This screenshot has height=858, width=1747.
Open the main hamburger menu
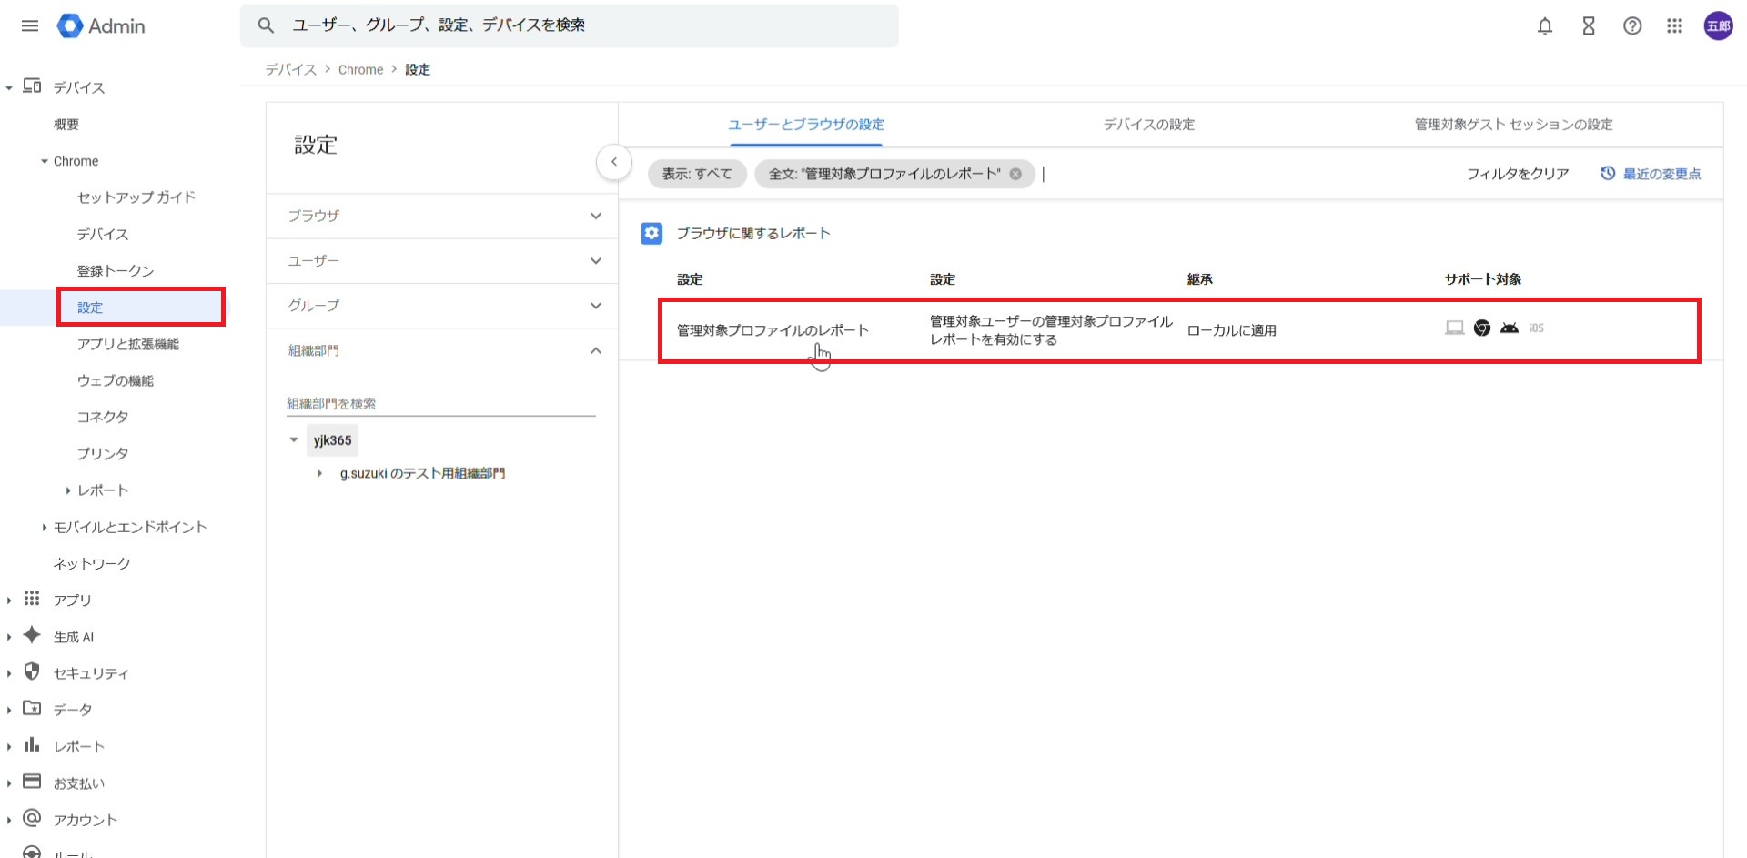pos(30,25)
